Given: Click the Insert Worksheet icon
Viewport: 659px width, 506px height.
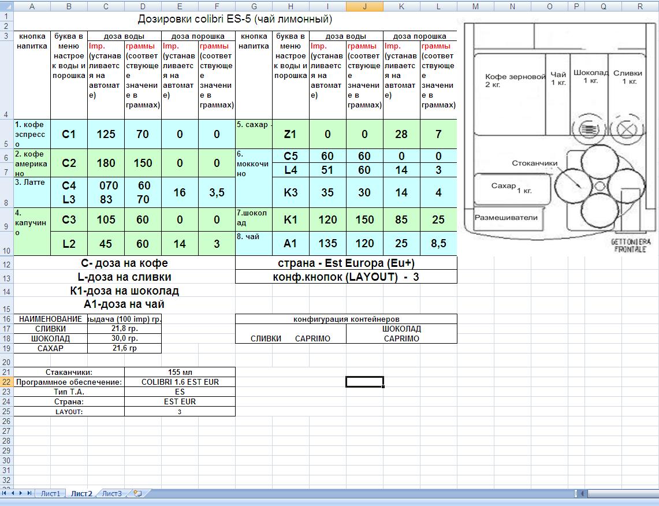Looking at the screenshot, I should (137, 493).
